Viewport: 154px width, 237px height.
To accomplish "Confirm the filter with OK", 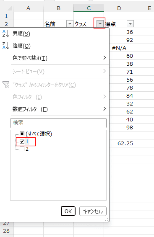I will [68, 211].
